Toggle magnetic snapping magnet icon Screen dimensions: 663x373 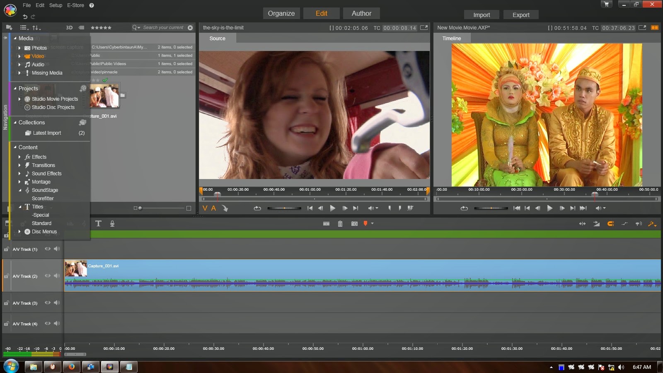click(610, 224)
